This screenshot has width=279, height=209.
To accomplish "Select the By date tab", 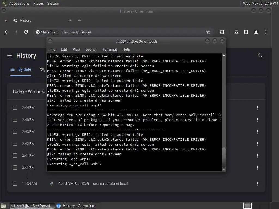I will [x=20, y=70].
